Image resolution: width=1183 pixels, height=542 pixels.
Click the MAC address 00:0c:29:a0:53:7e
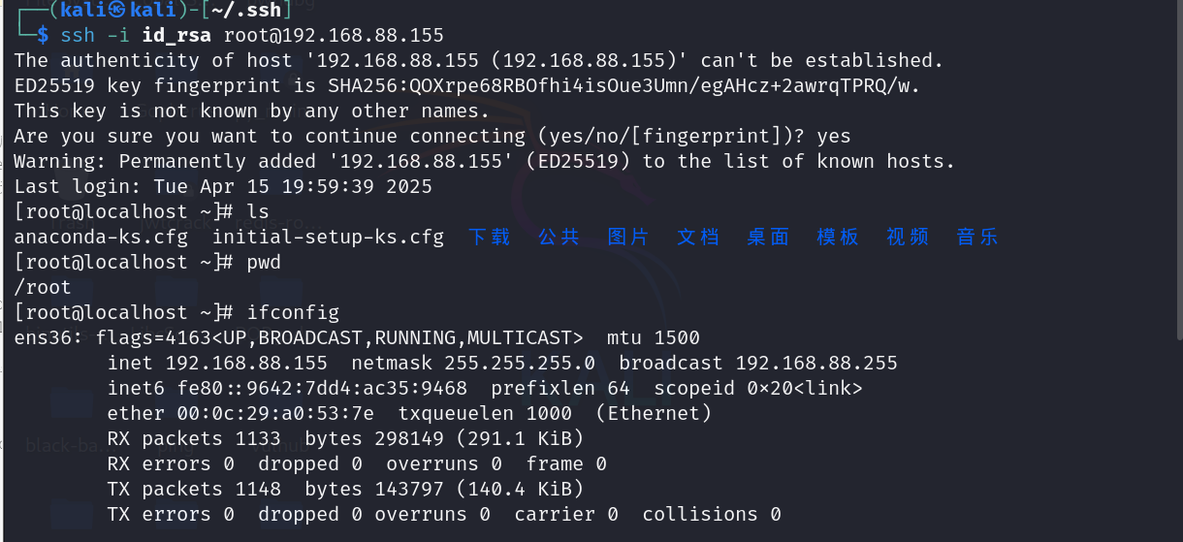click(281, 413)
